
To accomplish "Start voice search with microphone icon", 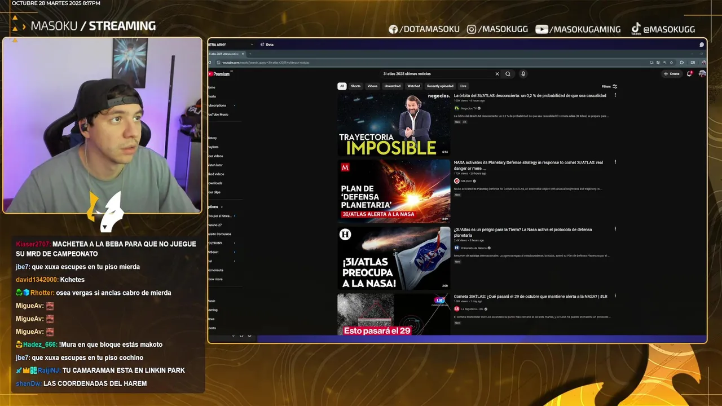I will click(x=523, y=74).
